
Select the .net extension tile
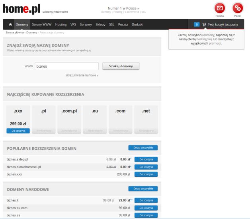[x=146, y=119]
